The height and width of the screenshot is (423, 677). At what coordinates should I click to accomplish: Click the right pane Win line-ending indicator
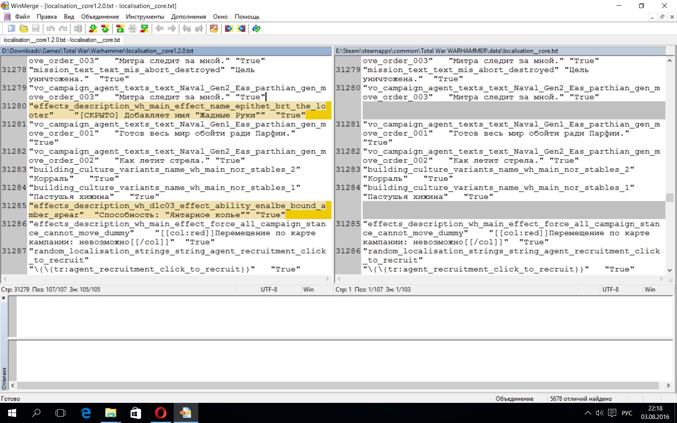coord(650,289)
